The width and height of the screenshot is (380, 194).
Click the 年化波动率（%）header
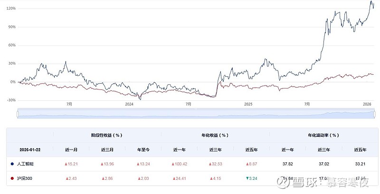point(323,135)
